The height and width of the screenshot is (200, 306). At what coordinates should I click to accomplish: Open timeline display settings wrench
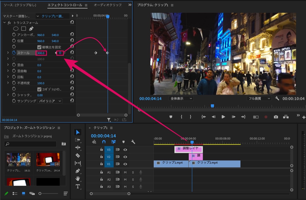133,142
